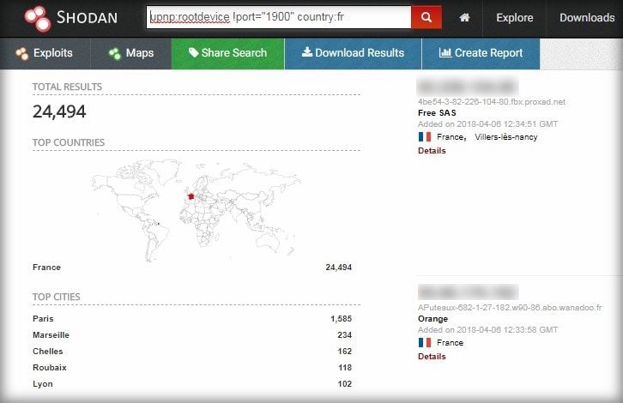Click the TOP CITIES heading
Image resolution: width=623 pixels, height=403 pixels.
[x=57, y=297]
